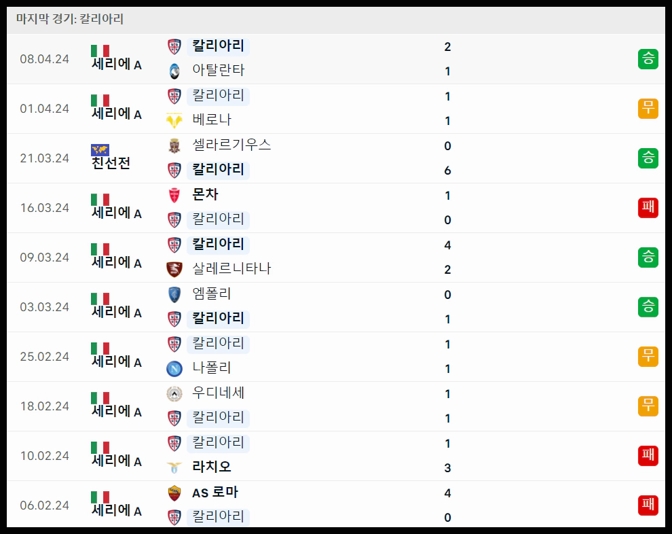Click the Udinese circular crest icon
The image size is (672, 534).
(x=174, y=393)
